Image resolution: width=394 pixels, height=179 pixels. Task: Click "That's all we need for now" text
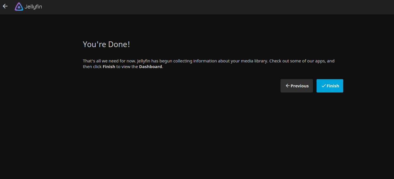click(x=109, y=61)
